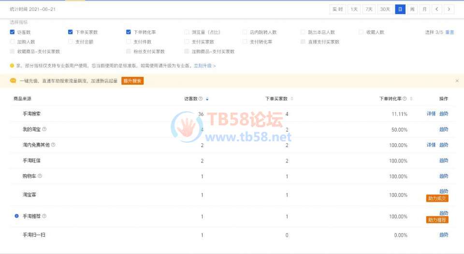
Task: Go to previous date with left arrow
Action: tap(437, 9)
